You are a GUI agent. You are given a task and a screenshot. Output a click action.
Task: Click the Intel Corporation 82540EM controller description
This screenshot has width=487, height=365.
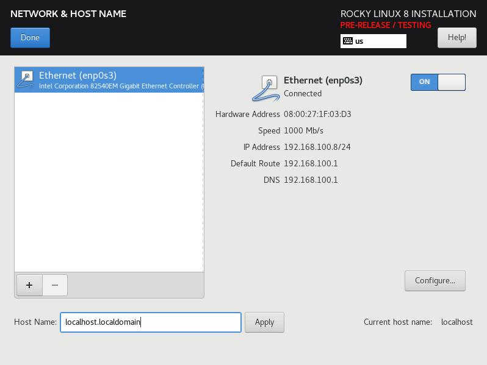121,86
